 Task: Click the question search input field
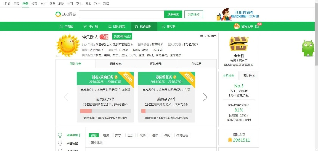pos(121,14)
